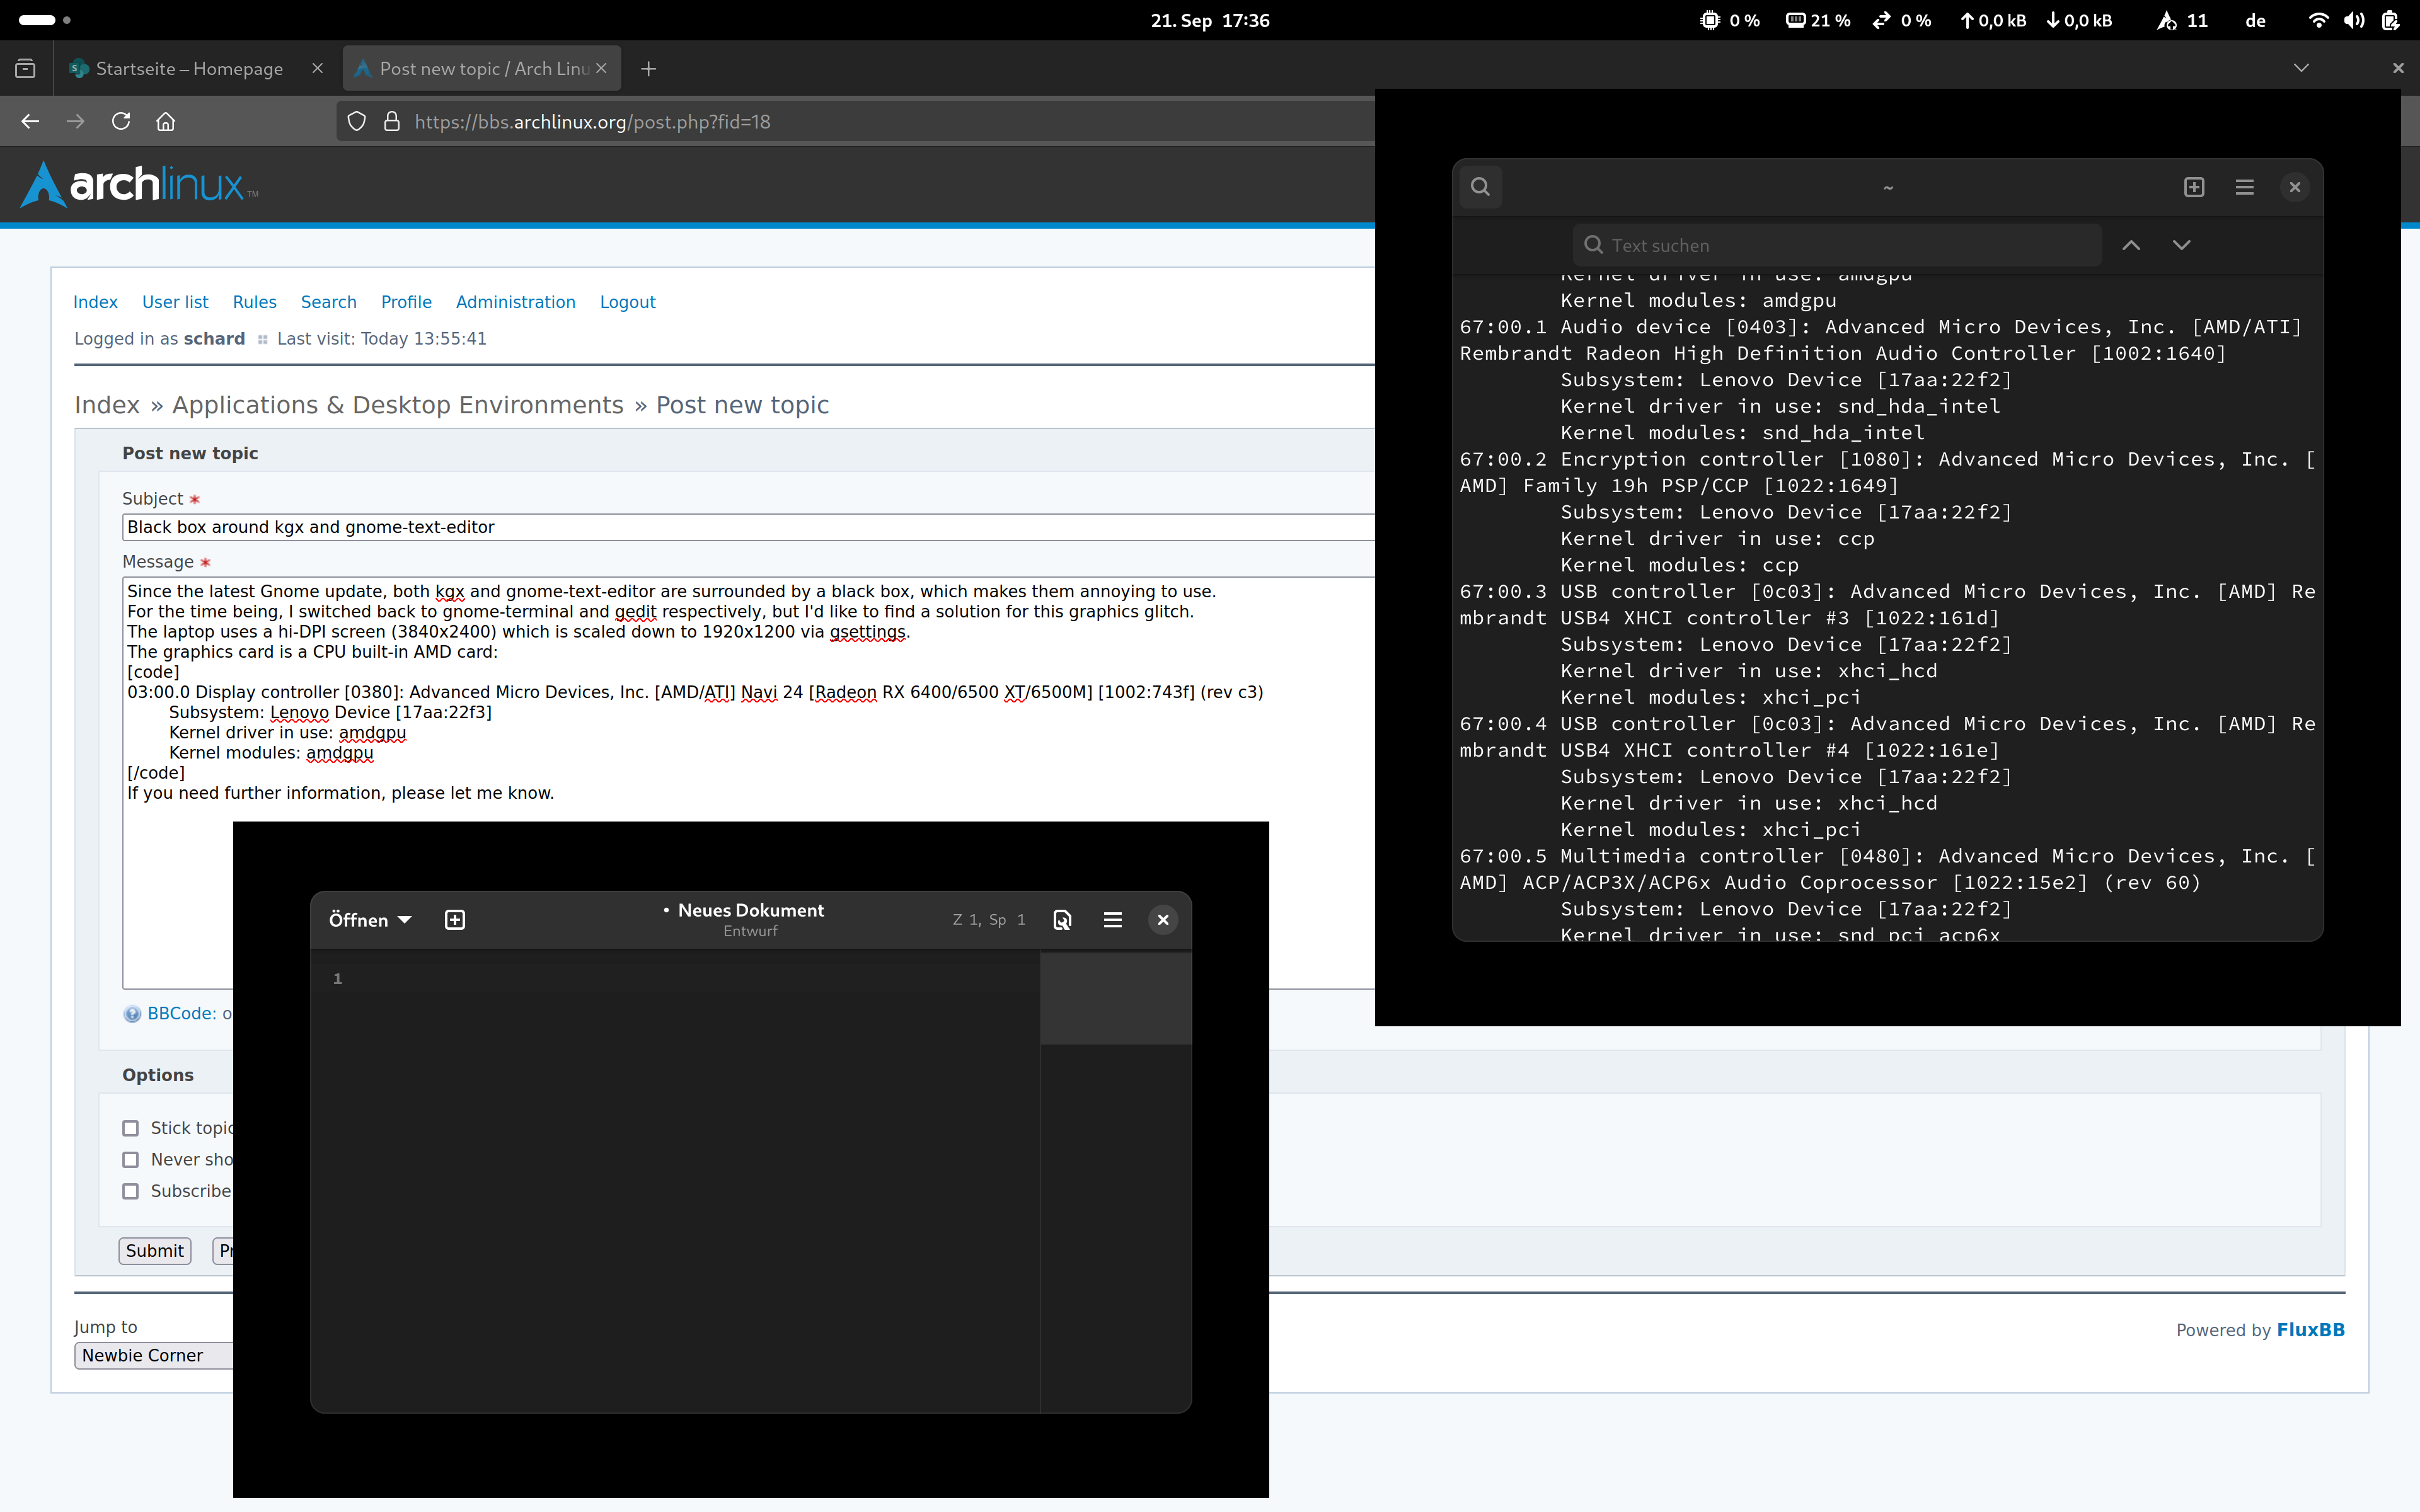
Task: Submit the new topic
Action: click(x=155, y=1251)
